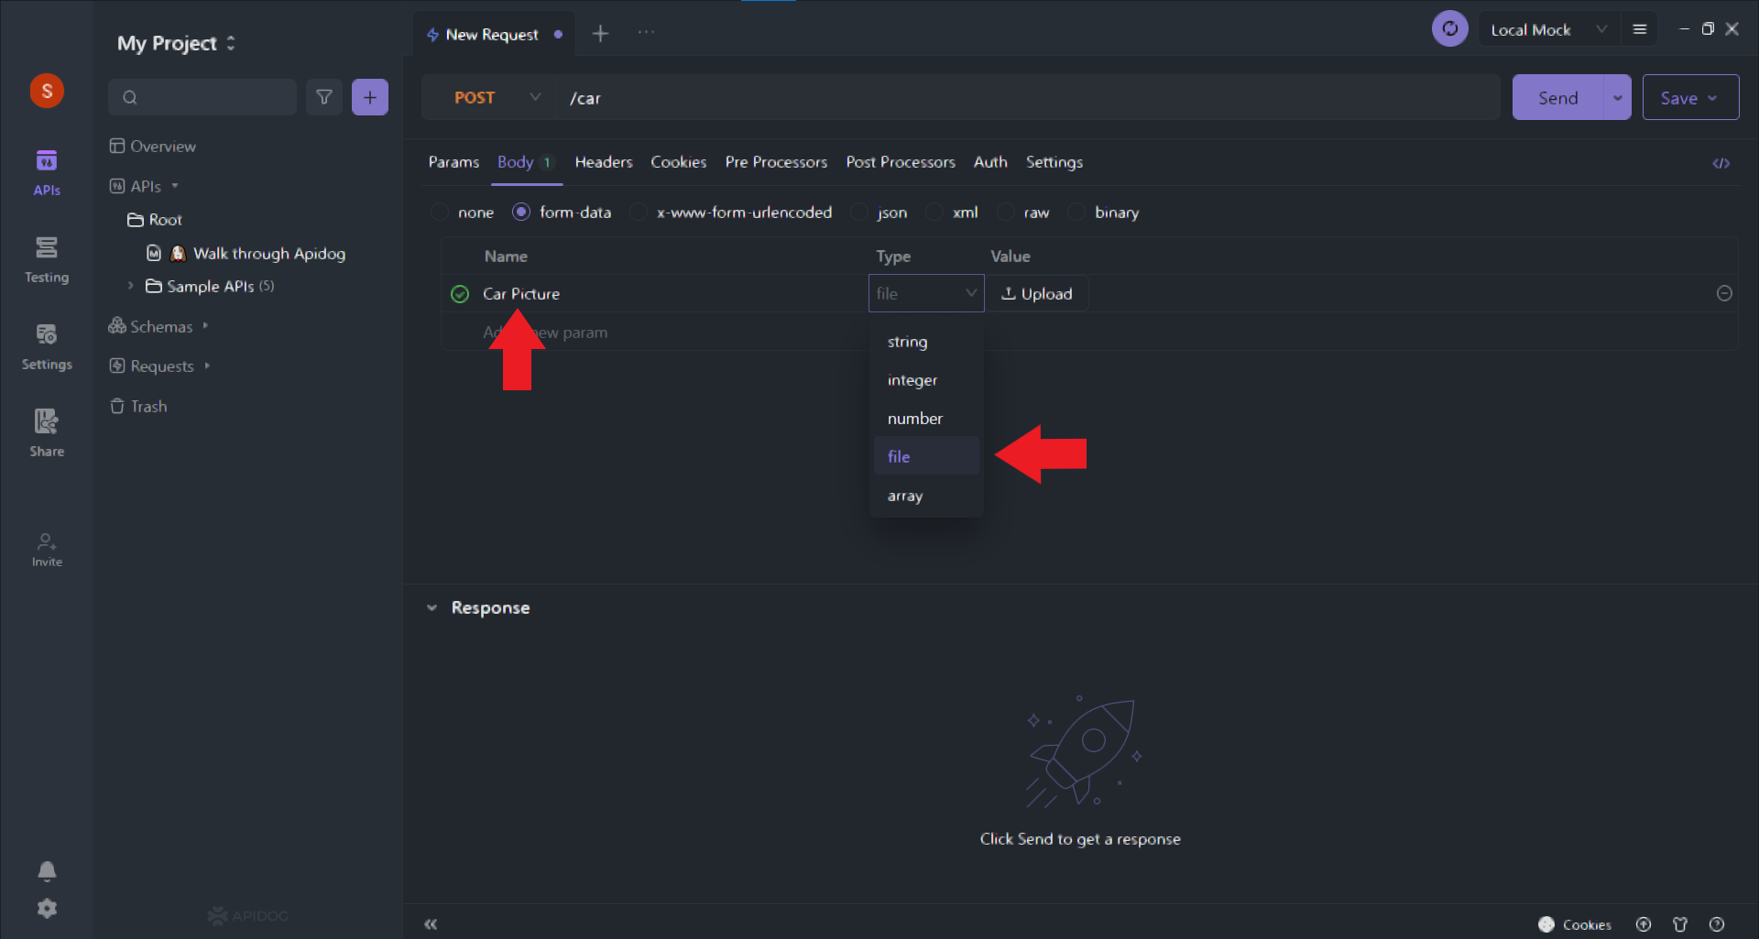Click the shirt theme icon in status bar
The image size is (1759, 939).
1680,924
